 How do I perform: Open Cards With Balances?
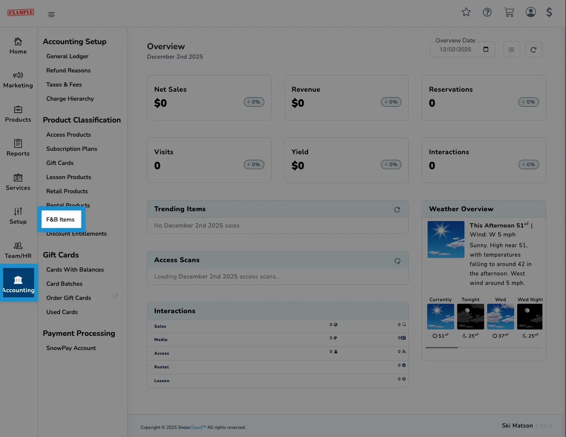click(75, 269)
